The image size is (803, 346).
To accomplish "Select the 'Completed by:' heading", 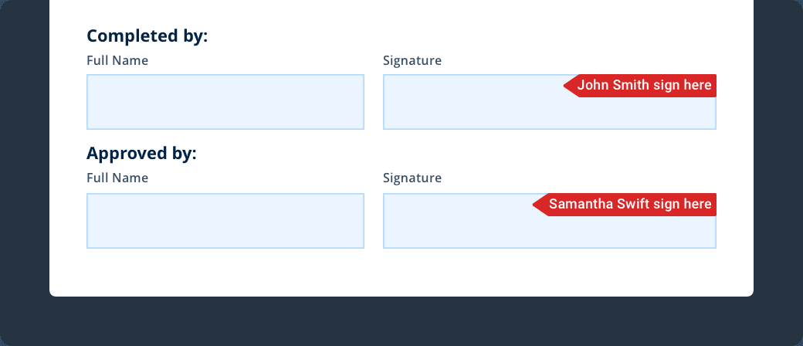I will [x=147, y=36].
